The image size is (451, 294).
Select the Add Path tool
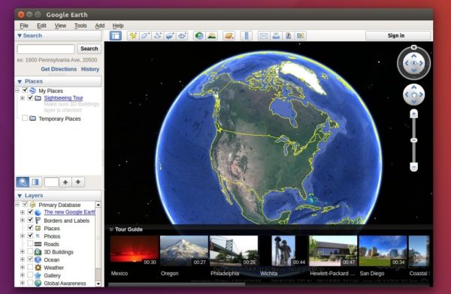(158, 35)
